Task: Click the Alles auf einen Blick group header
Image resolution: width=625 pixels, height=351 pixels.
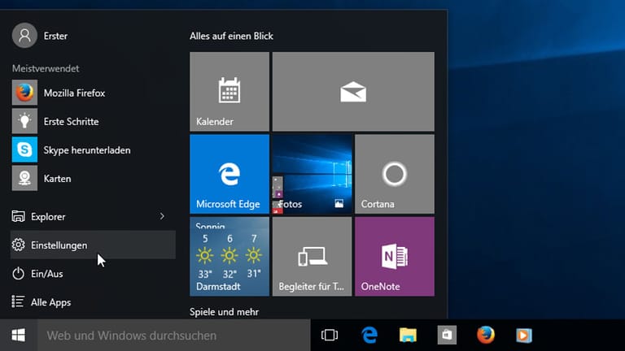Action: click(x=231, y=36)
